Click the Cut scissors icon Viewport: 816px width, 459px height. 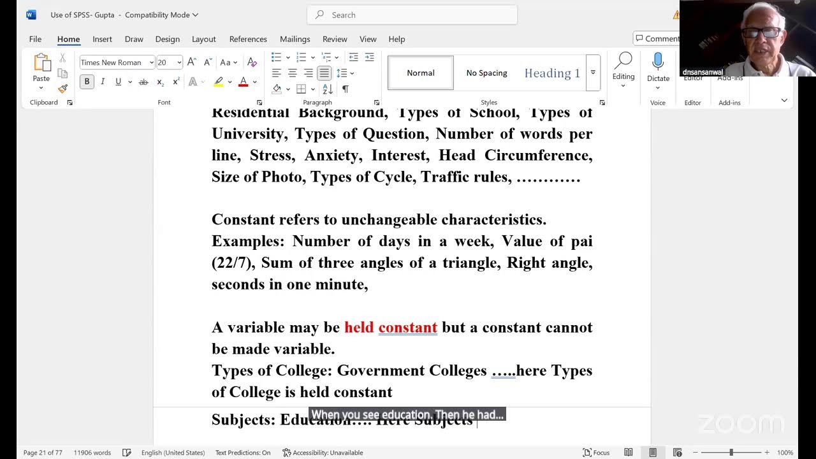coord(62,58)
